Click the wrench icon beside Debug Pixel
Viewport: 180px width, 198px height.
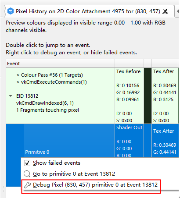click(27, 185)
